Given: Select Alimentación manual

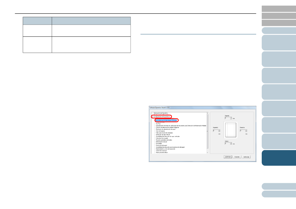Looking at the screenshot, I should [161, 142].
